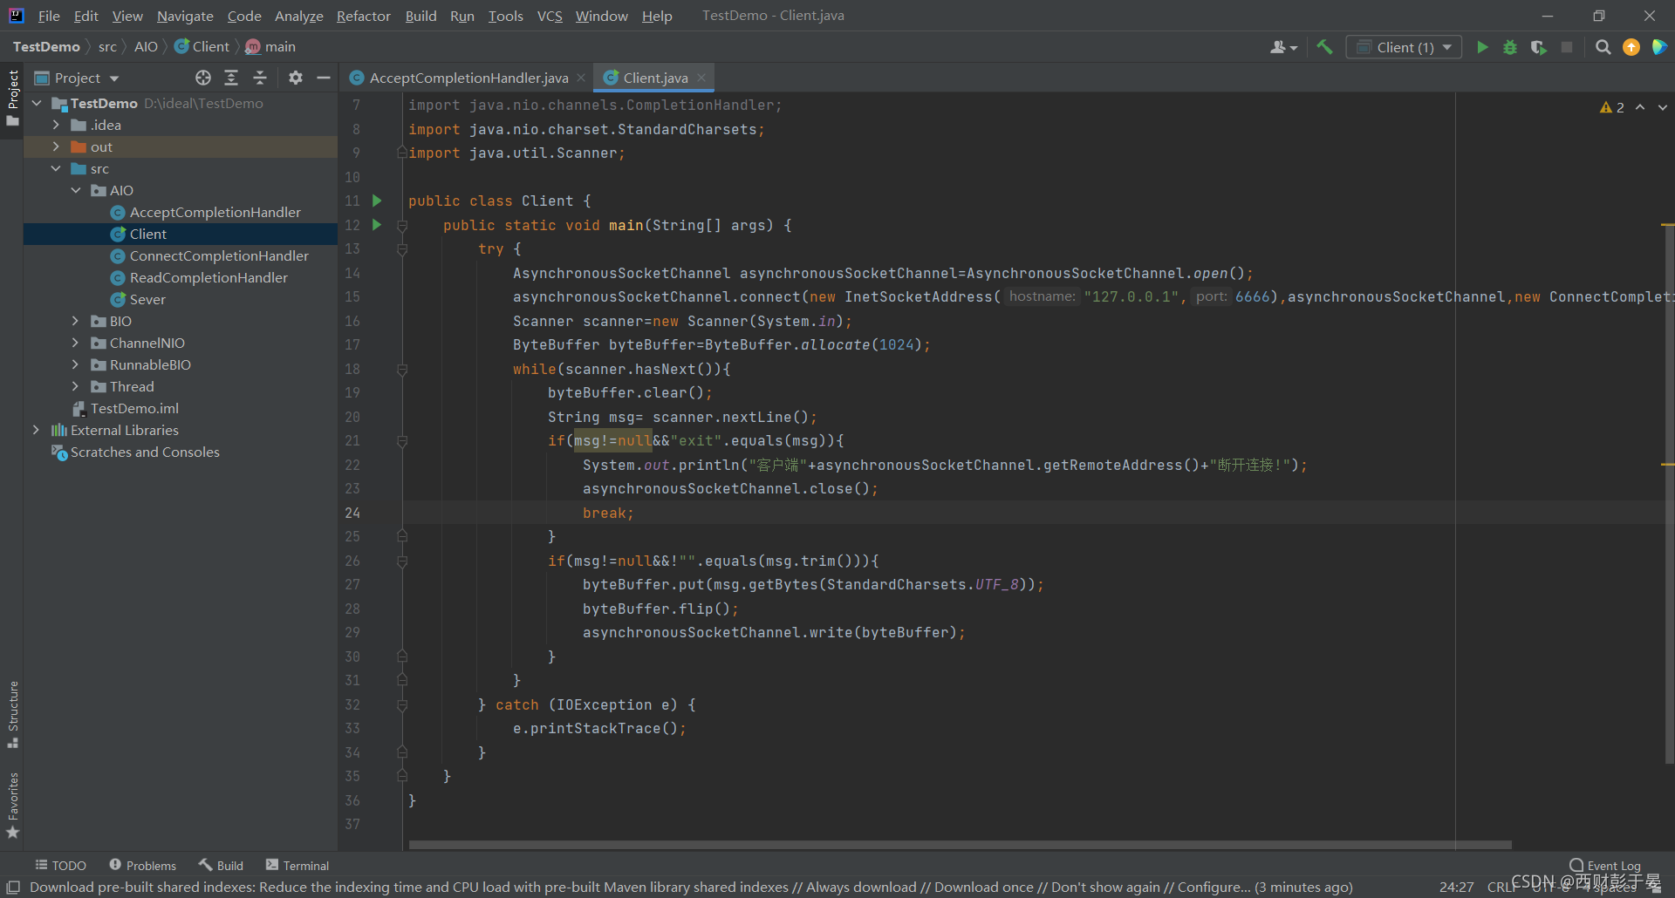1675x898 pixels.
Task: Collapse the AIO package
Action: tap(76, 190)
